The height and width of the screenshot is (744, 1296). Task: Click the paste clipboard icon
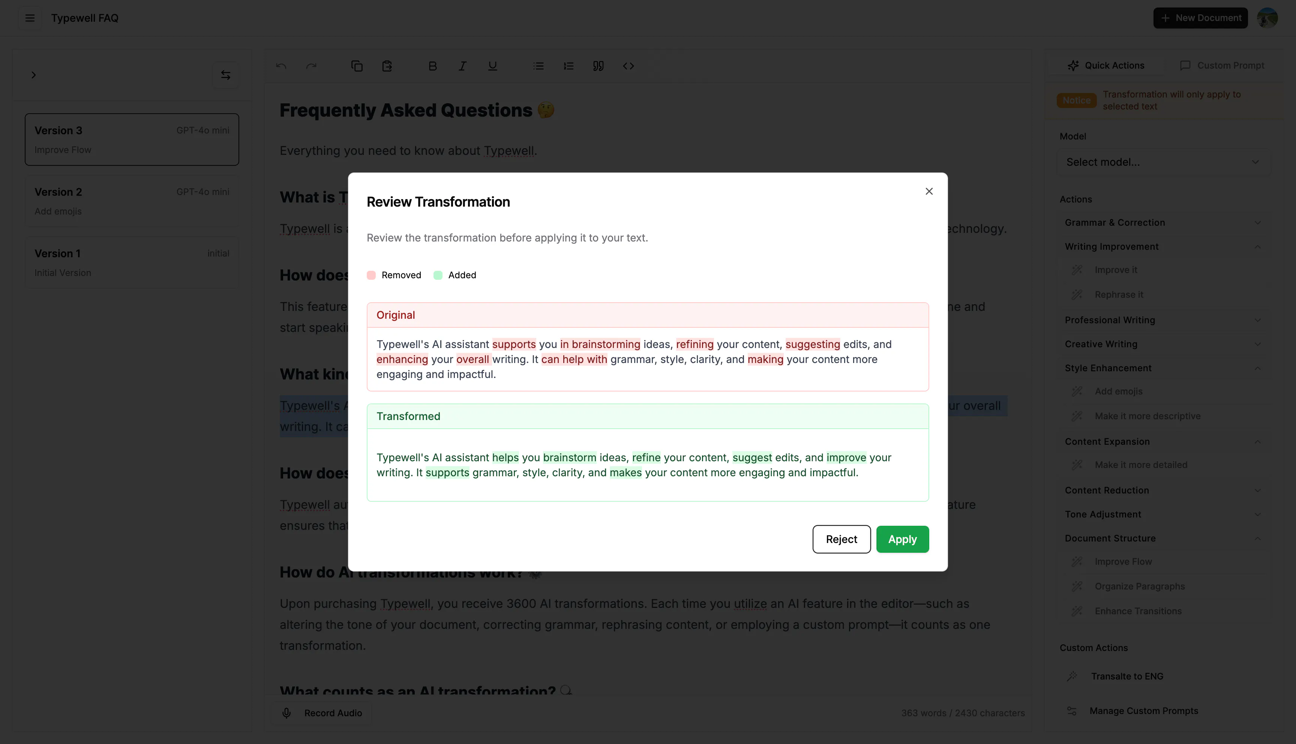pos(387,66)
